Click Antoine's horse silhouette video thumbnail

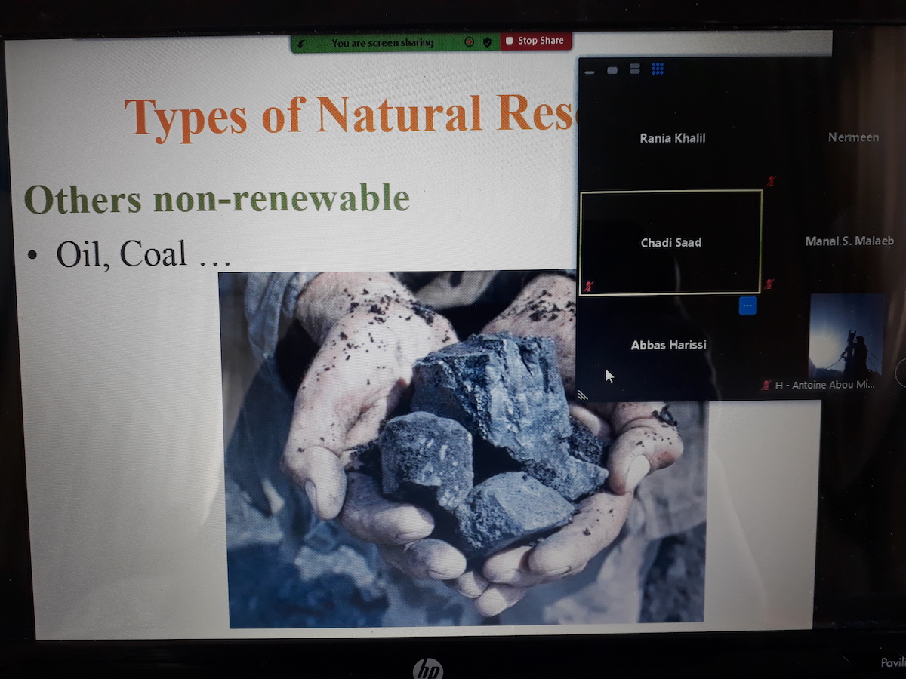846,336
